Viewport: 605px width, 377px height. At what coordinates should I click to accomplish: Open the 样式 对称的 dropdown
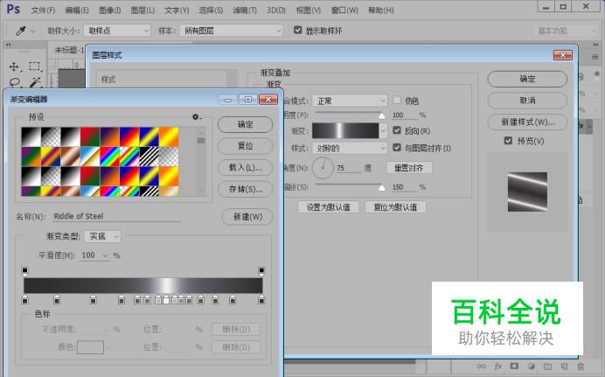(x=350, y=148)
